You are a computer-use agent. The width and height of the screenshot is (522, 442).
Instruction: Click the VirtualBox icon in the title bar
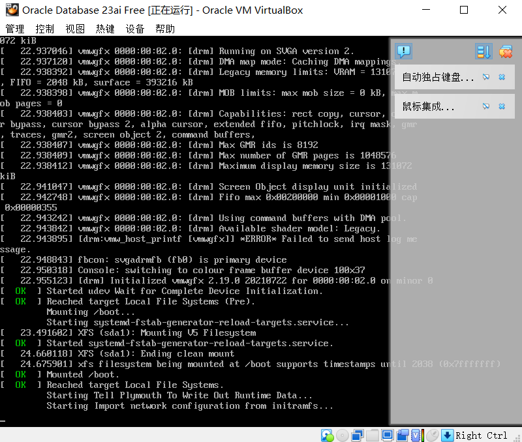pos(12,10)
